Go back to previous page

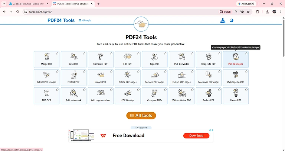(x=4, y=12)
